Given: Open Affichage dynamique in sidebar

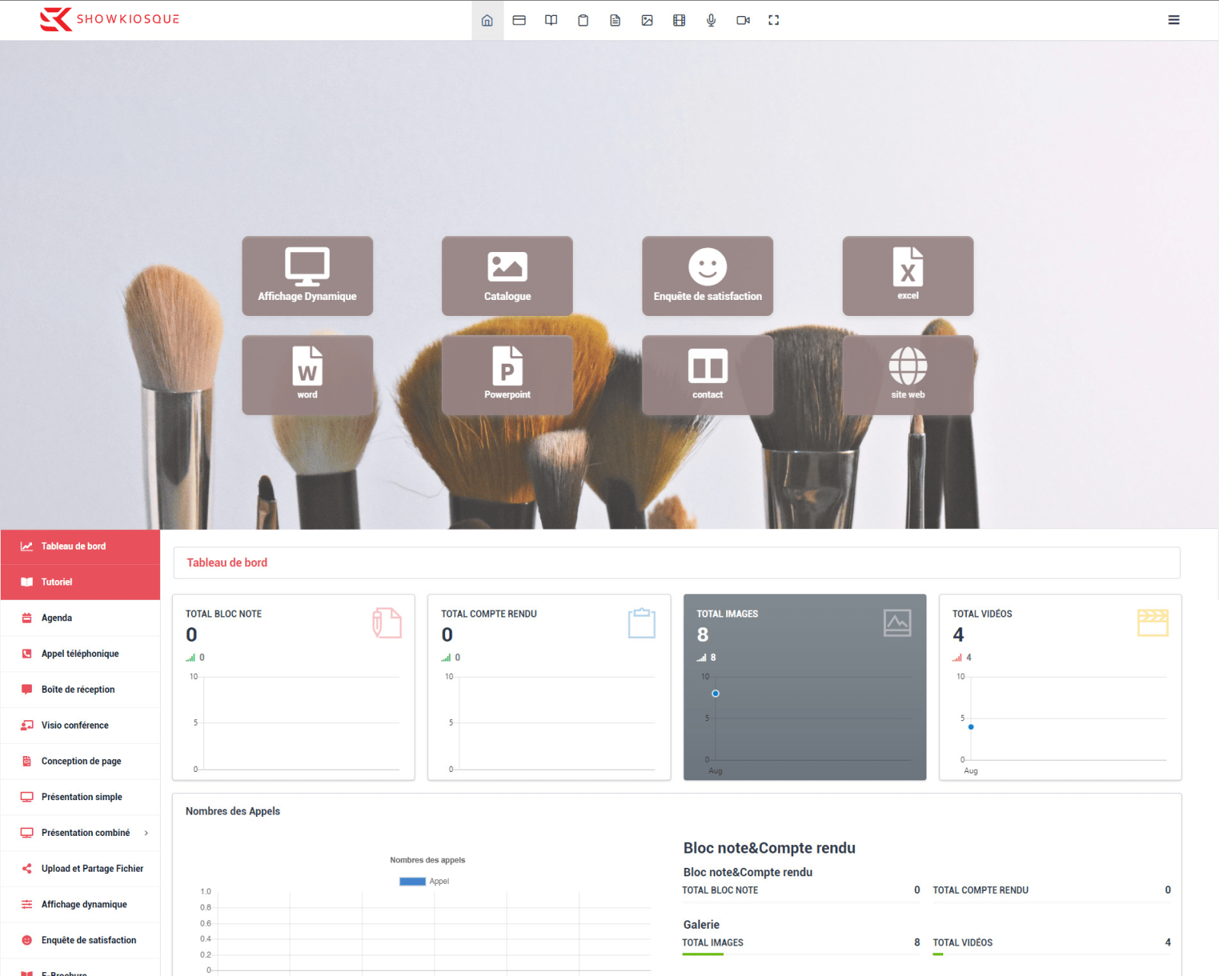Looking at the screenshot, I should coord(80,904).
